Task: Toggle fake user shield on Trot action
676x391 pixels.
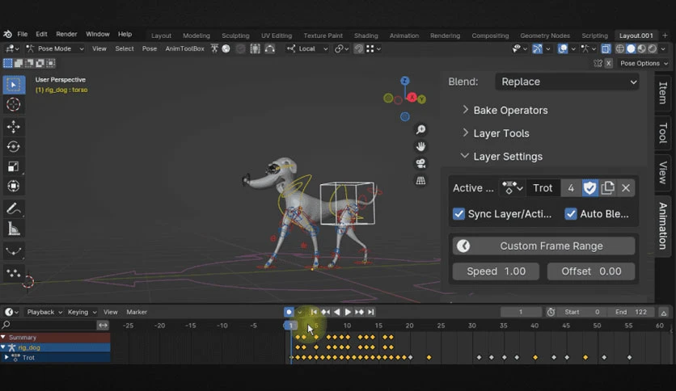Action: tap(589, 187)
